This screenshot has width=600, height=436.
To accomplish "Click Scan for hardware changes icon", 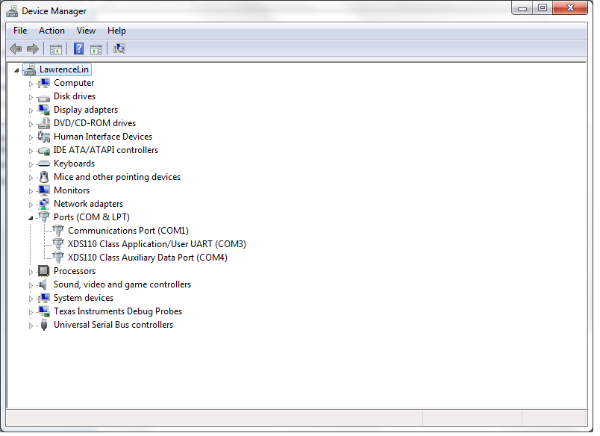I will (x=119, y=49).
